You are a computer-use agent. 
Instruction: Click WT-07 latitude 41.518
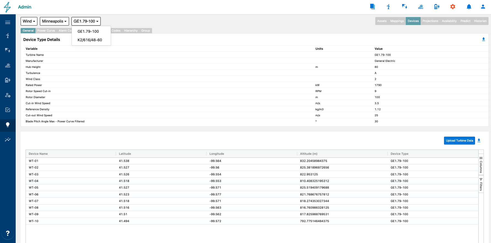[124, 201]
